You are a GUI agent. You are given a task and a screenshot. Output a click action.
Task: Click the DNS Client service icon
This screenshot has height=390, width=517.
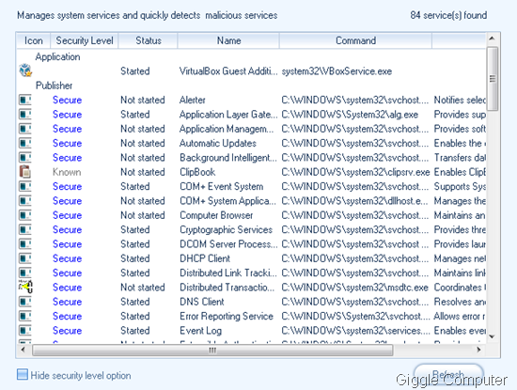25,302
